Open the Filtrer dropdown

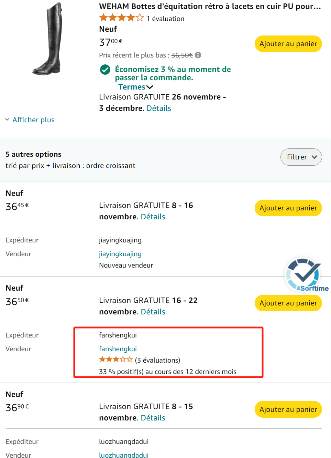coord(301,157)
